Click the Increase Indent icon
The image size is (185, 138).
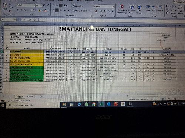pyautogui.click(x=69, y=10)
